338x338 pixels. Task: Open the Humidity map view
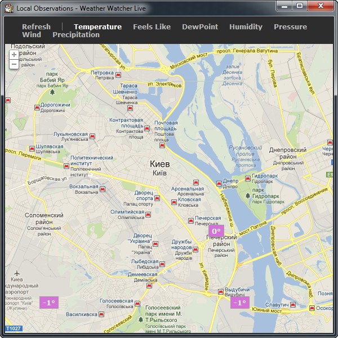[246, 26]
